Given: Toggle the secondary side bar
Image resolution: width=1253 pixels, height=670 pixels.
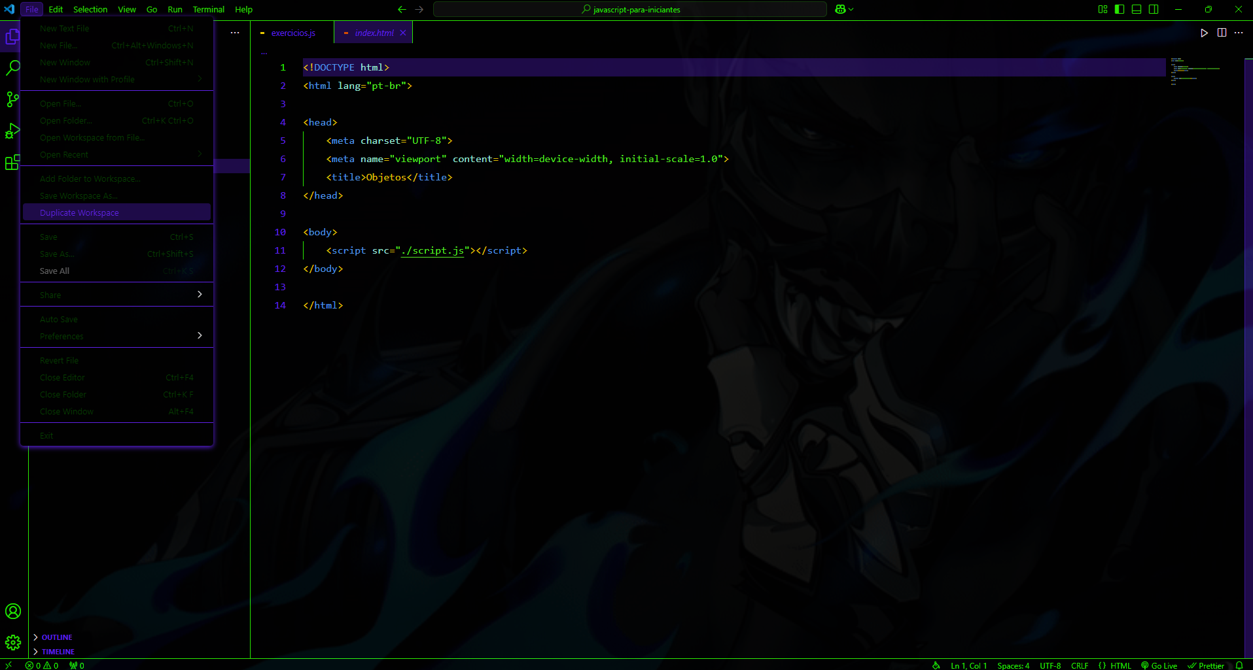Looking at the screenshot, I should tap(1154, 9).
